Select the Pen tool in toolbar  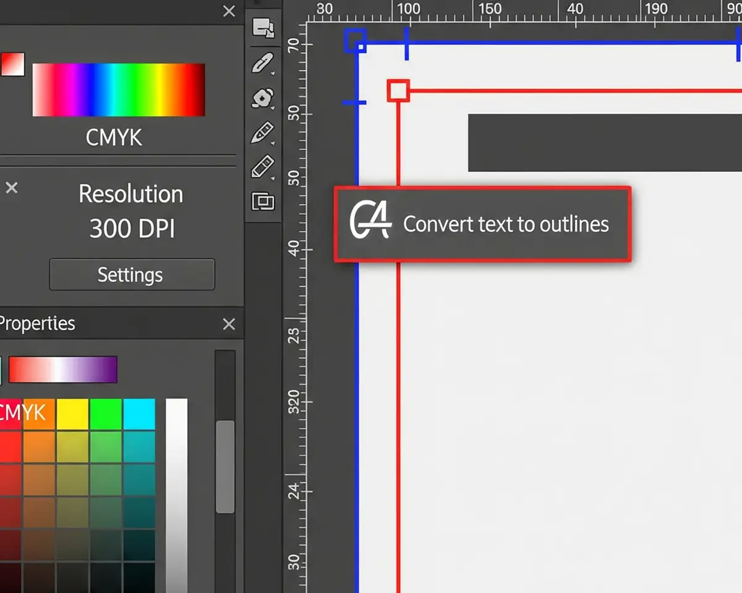point(263,63)
